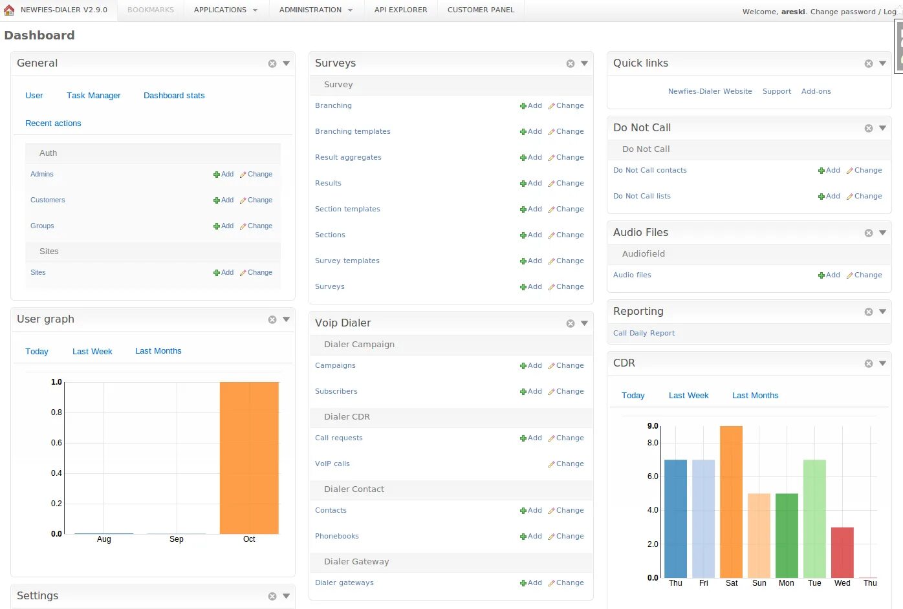Close the CDR panel X icon
The height and width of the screenshot is (609, 903).
(x=869, y=363)
